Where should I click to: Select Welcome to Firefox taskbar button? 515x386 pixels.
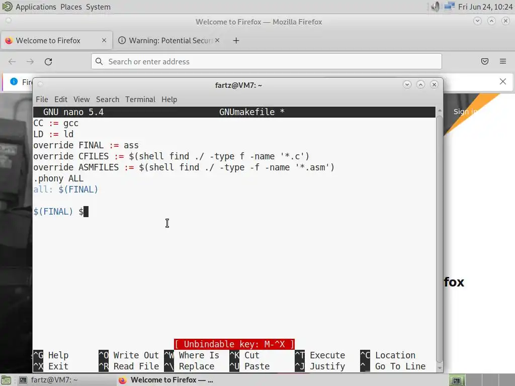(x=166, y=380)
